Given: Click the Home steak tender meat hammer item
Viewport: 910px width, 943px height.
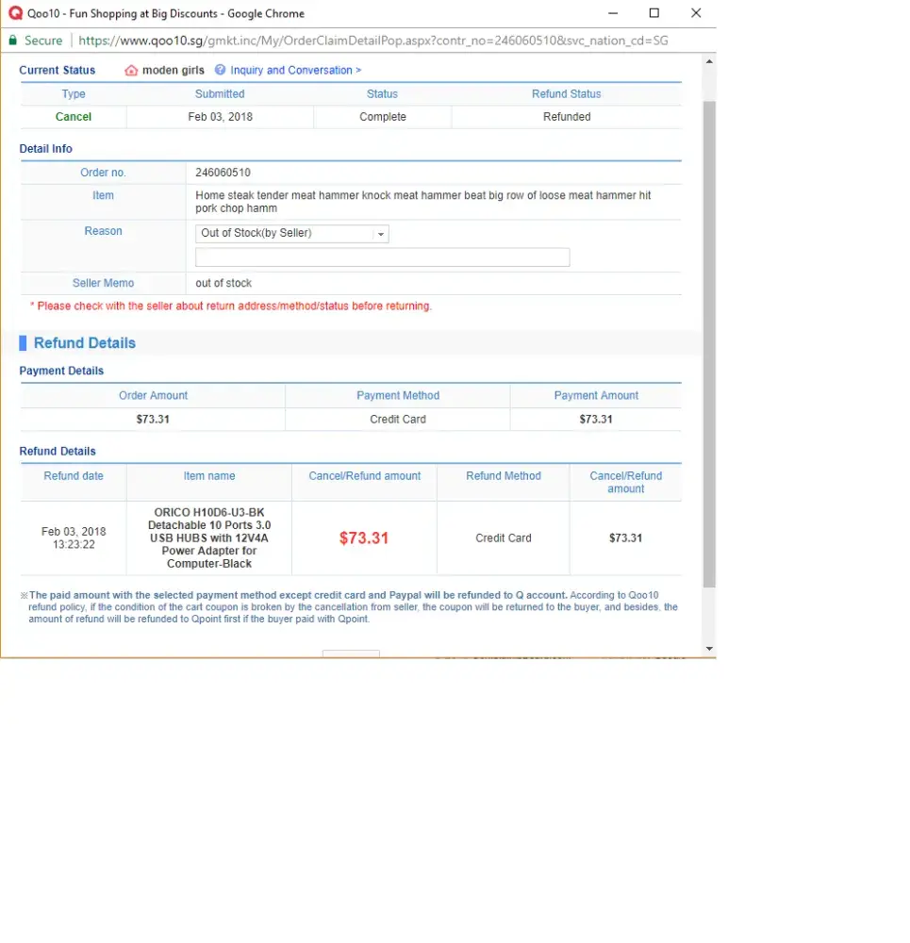Looking at the screenshot, I should pyautogui.click(x=422, y=202).
